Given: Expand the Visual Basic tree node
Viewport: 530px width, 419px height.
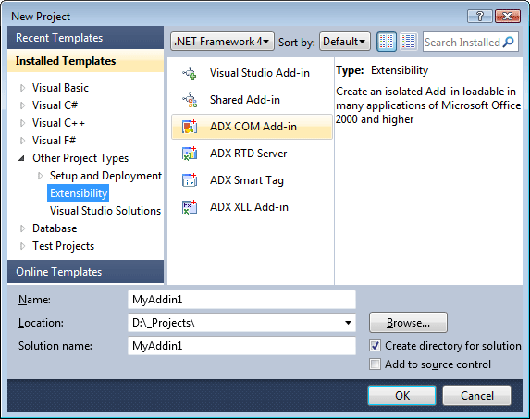Looking at the screenshot, I should coord(22,88).
